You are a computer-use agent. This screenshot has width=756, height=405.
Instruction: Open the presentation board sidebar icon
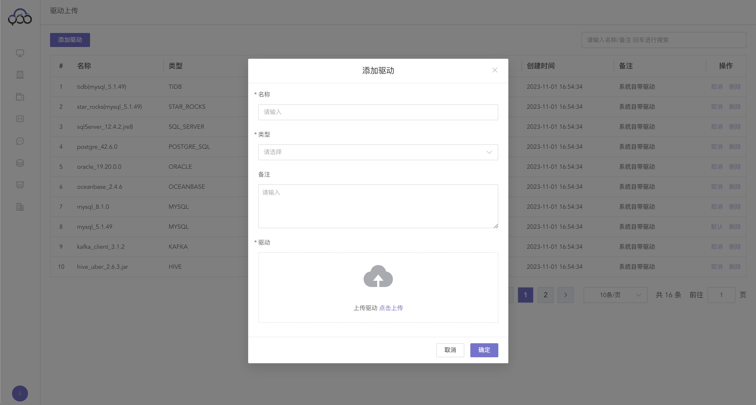pos(20,185)
